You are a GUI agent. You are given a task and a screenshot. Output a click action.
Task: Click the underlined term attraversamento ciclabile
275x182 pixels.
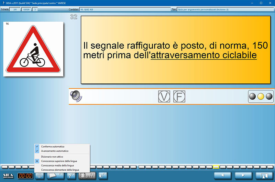[204, 55]
